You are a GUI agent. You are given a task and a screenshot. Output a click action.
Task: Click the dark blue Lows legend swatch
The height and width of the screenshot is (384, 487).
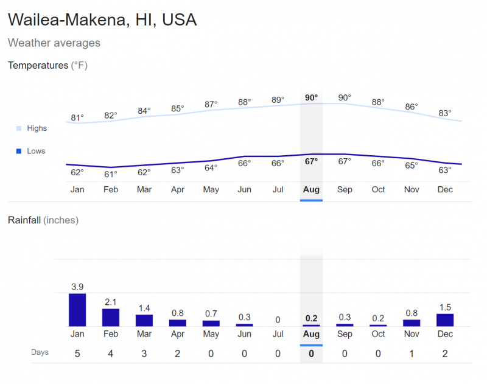(19, 151)
